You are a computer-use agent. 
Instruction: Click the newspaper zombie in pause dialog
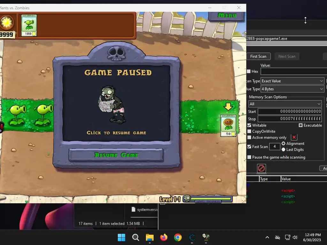click(x=112, y=104)
